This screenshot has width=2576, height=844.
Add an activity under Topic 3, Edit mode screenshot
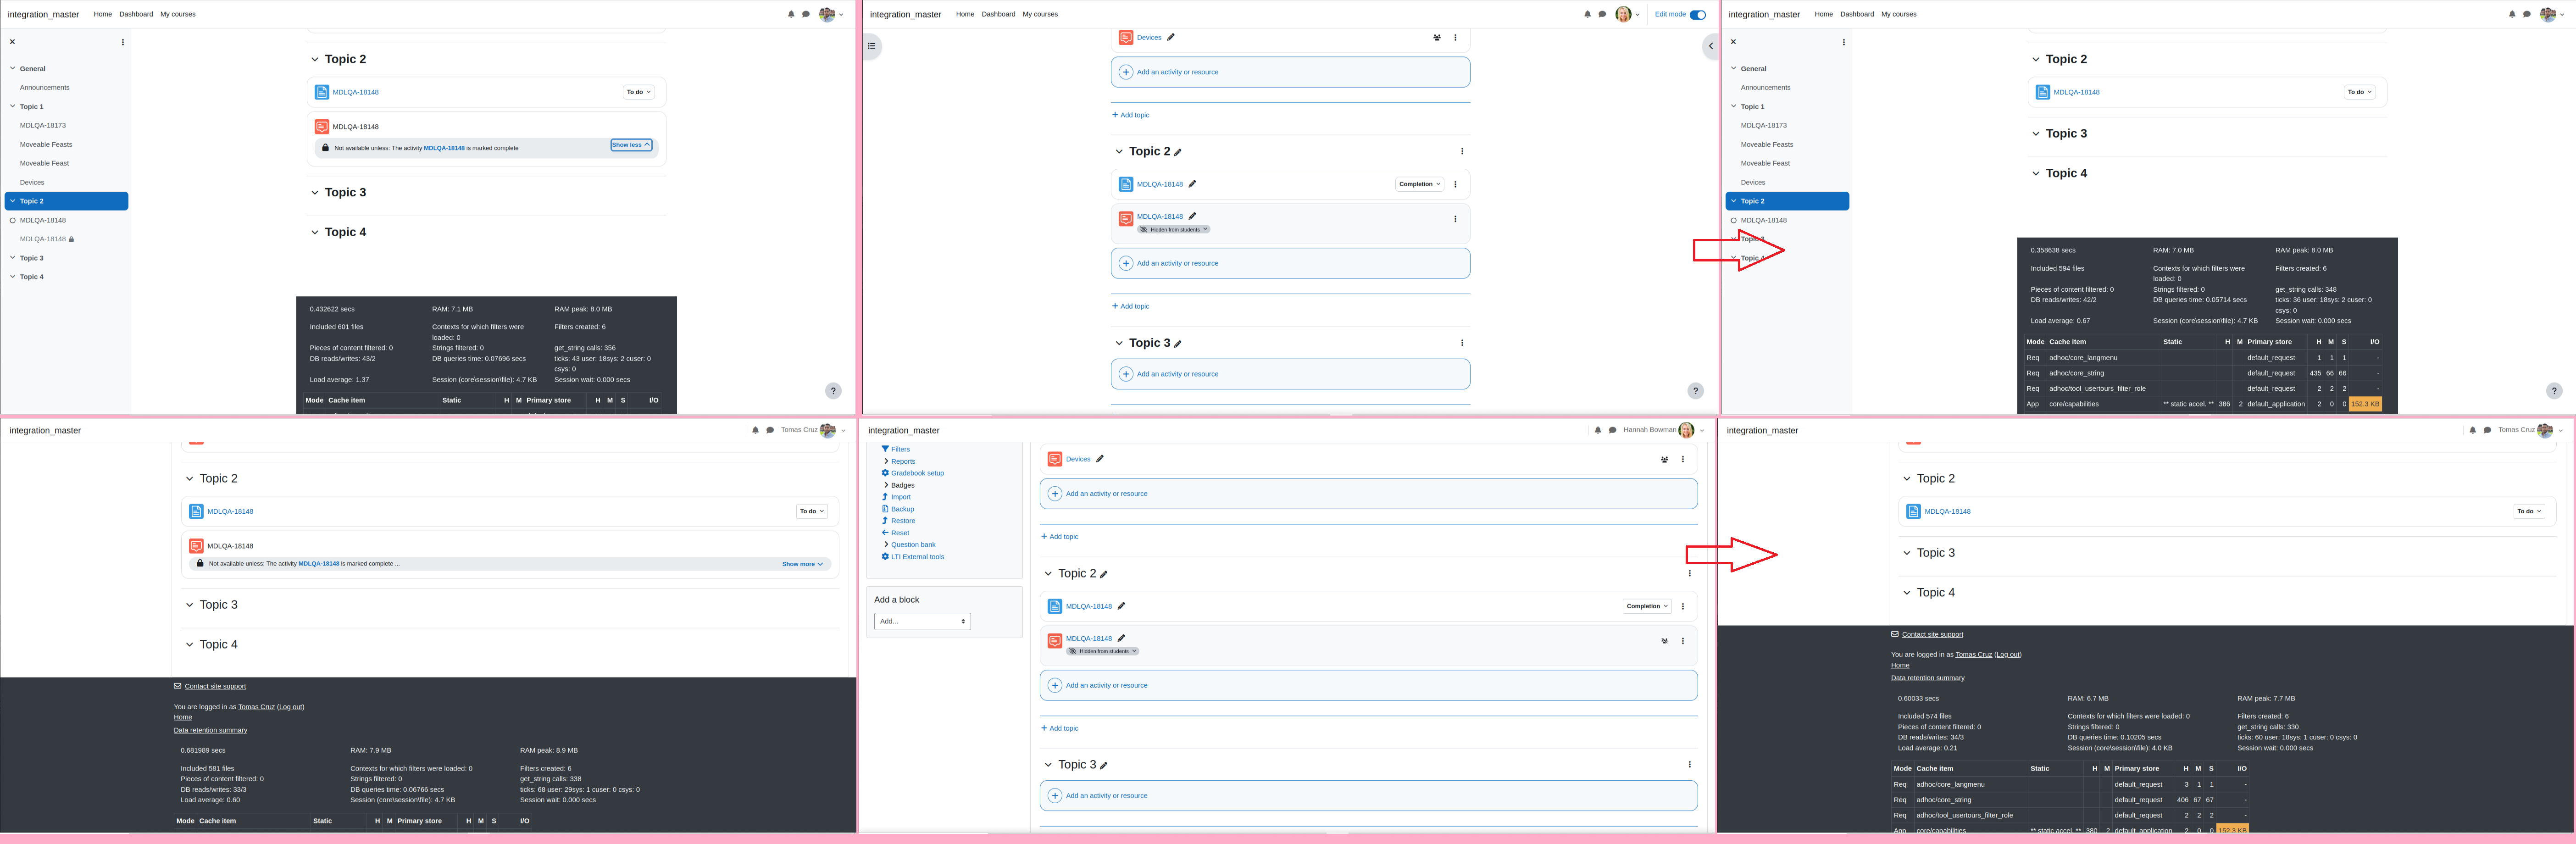click(1290, 374)
